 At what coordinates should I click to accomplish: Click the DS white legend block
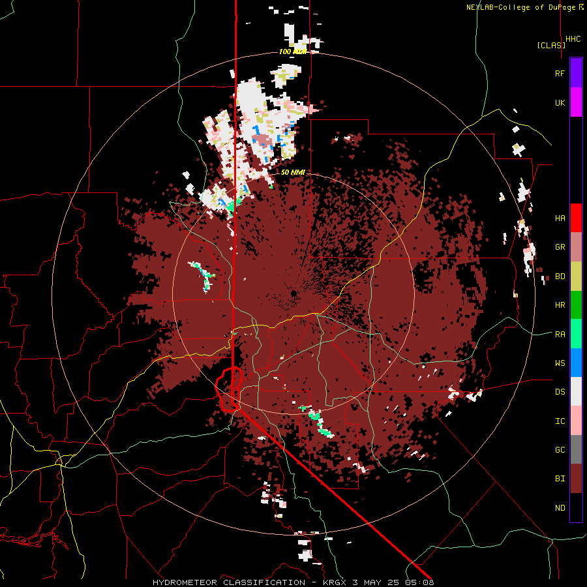(x=576, y=392)
